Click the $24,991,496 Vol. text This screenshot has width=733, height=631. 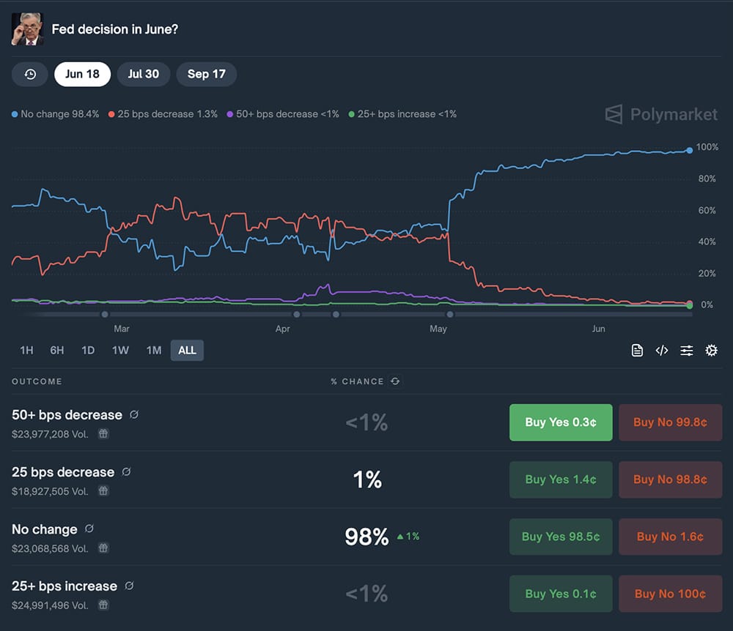50,605
